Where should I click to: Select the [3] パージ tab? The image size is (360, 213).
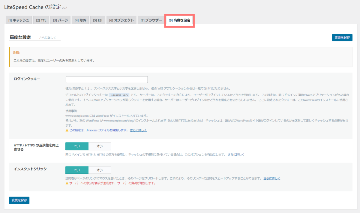(x=60, y=20)
